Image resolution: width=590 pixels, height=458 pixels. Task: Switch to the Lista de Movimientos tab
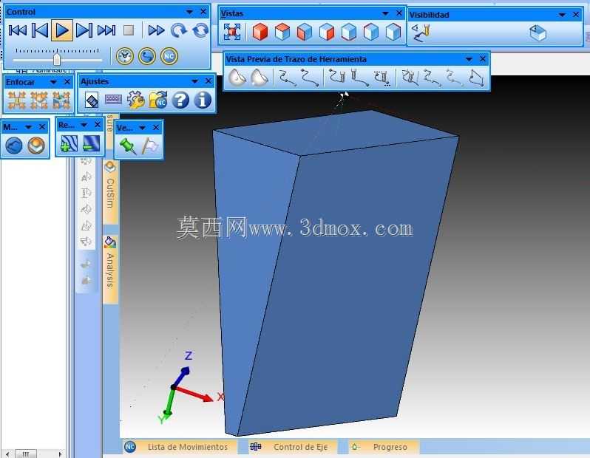coord(180,447)
